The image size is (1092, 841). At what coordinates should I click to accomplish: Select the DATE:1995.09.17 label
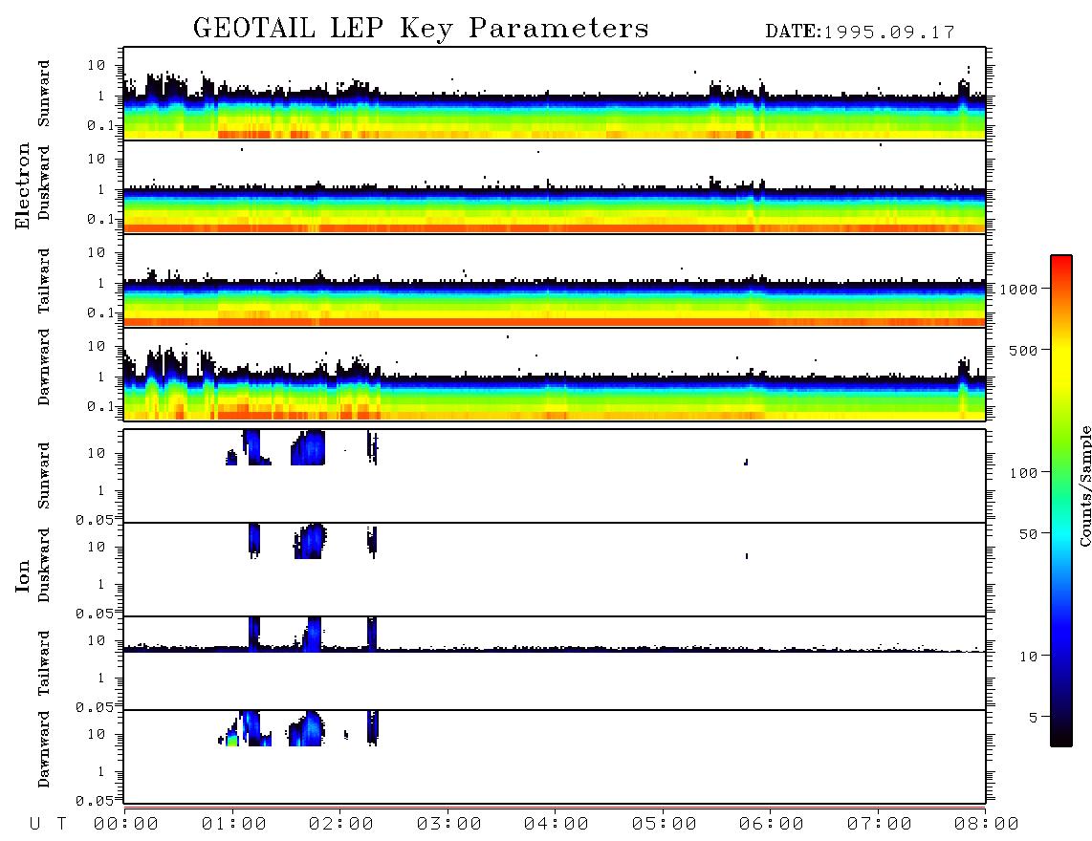[x=860, y=32]
